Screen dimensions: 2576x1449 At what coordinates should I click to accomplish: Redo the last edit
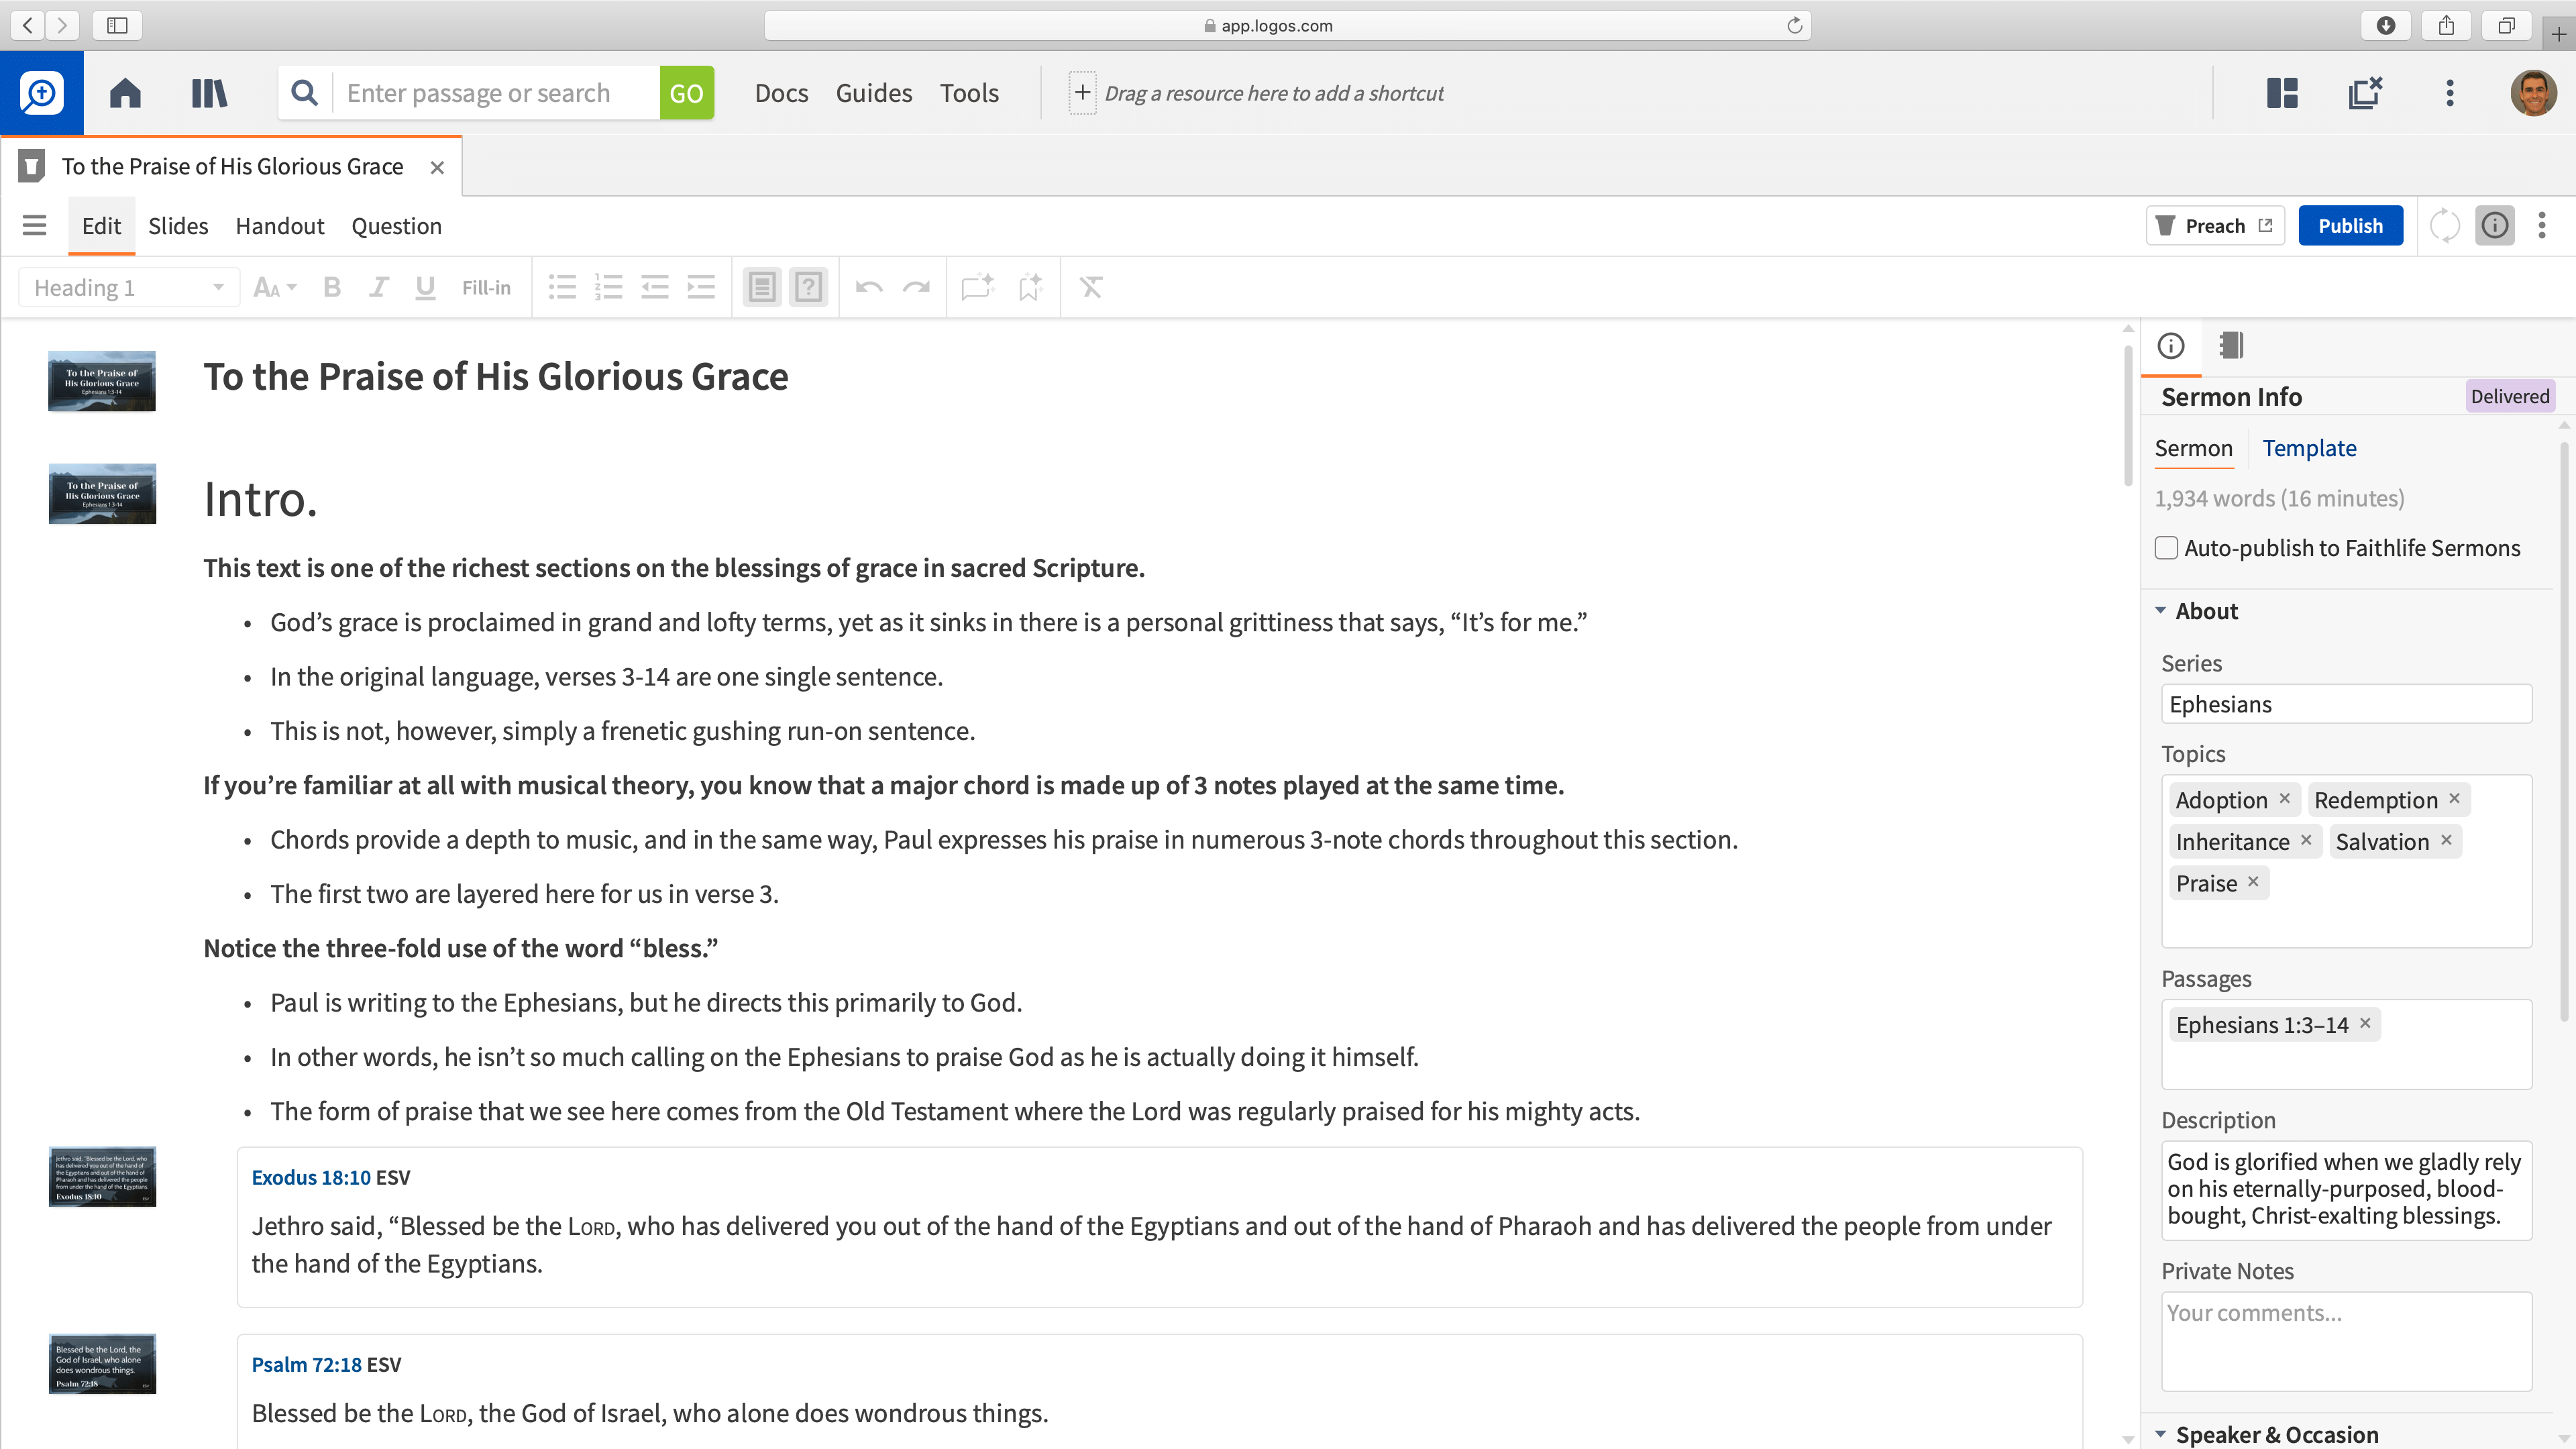(916, 288)
